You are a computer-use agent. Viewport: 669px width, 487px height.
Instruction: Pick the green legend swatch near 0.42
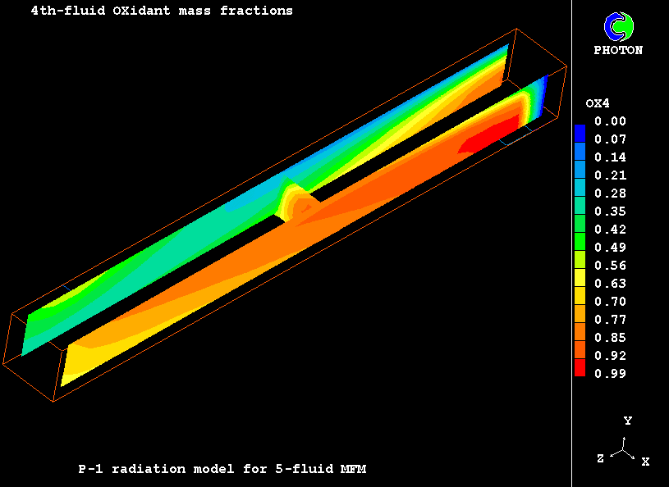pos(580,226)
